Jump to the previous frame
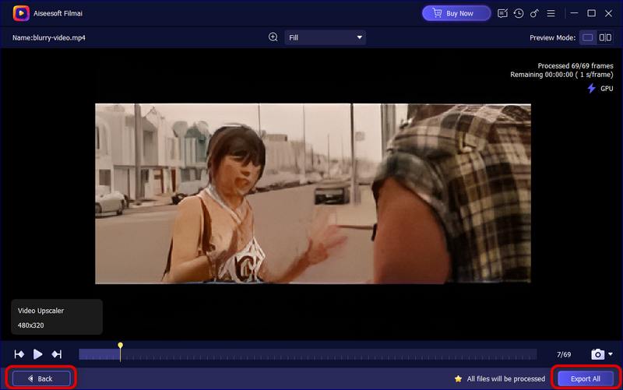Viewport: 623px width, 390px height. pyautogui.click(x=19, y=354)
